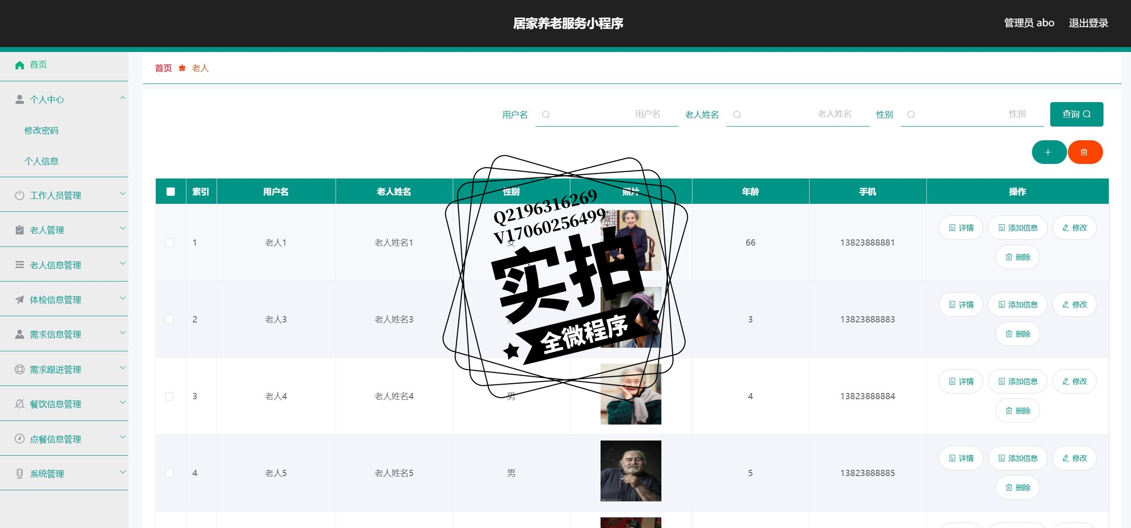
Task: Click the compass icon beside 点餐信息管理
Action: 20,439
